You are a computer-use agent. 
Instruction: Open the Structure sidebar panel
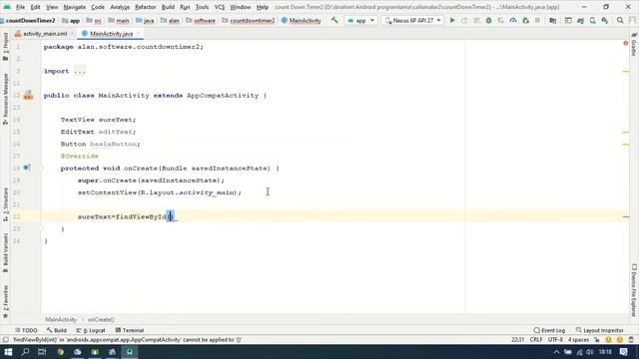5,204
